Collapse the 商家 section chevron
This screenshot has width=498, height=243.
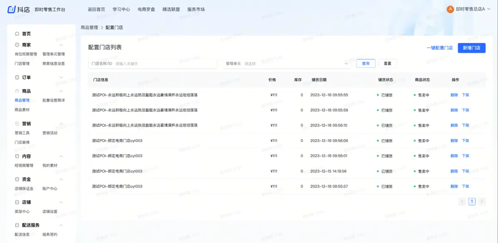tap(61, 45)
